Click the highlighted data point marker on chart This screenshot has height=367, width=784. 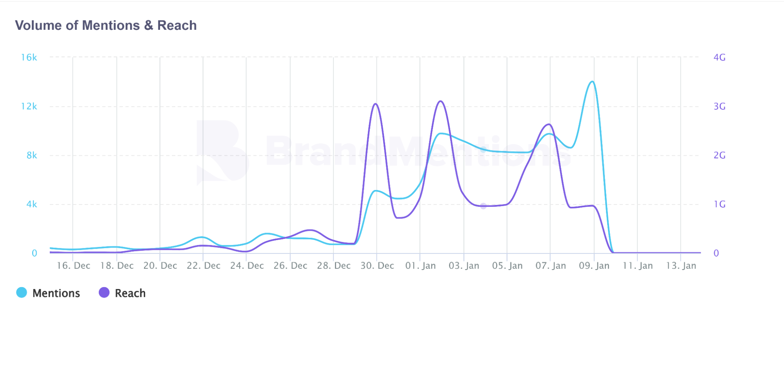click(483, 206)
